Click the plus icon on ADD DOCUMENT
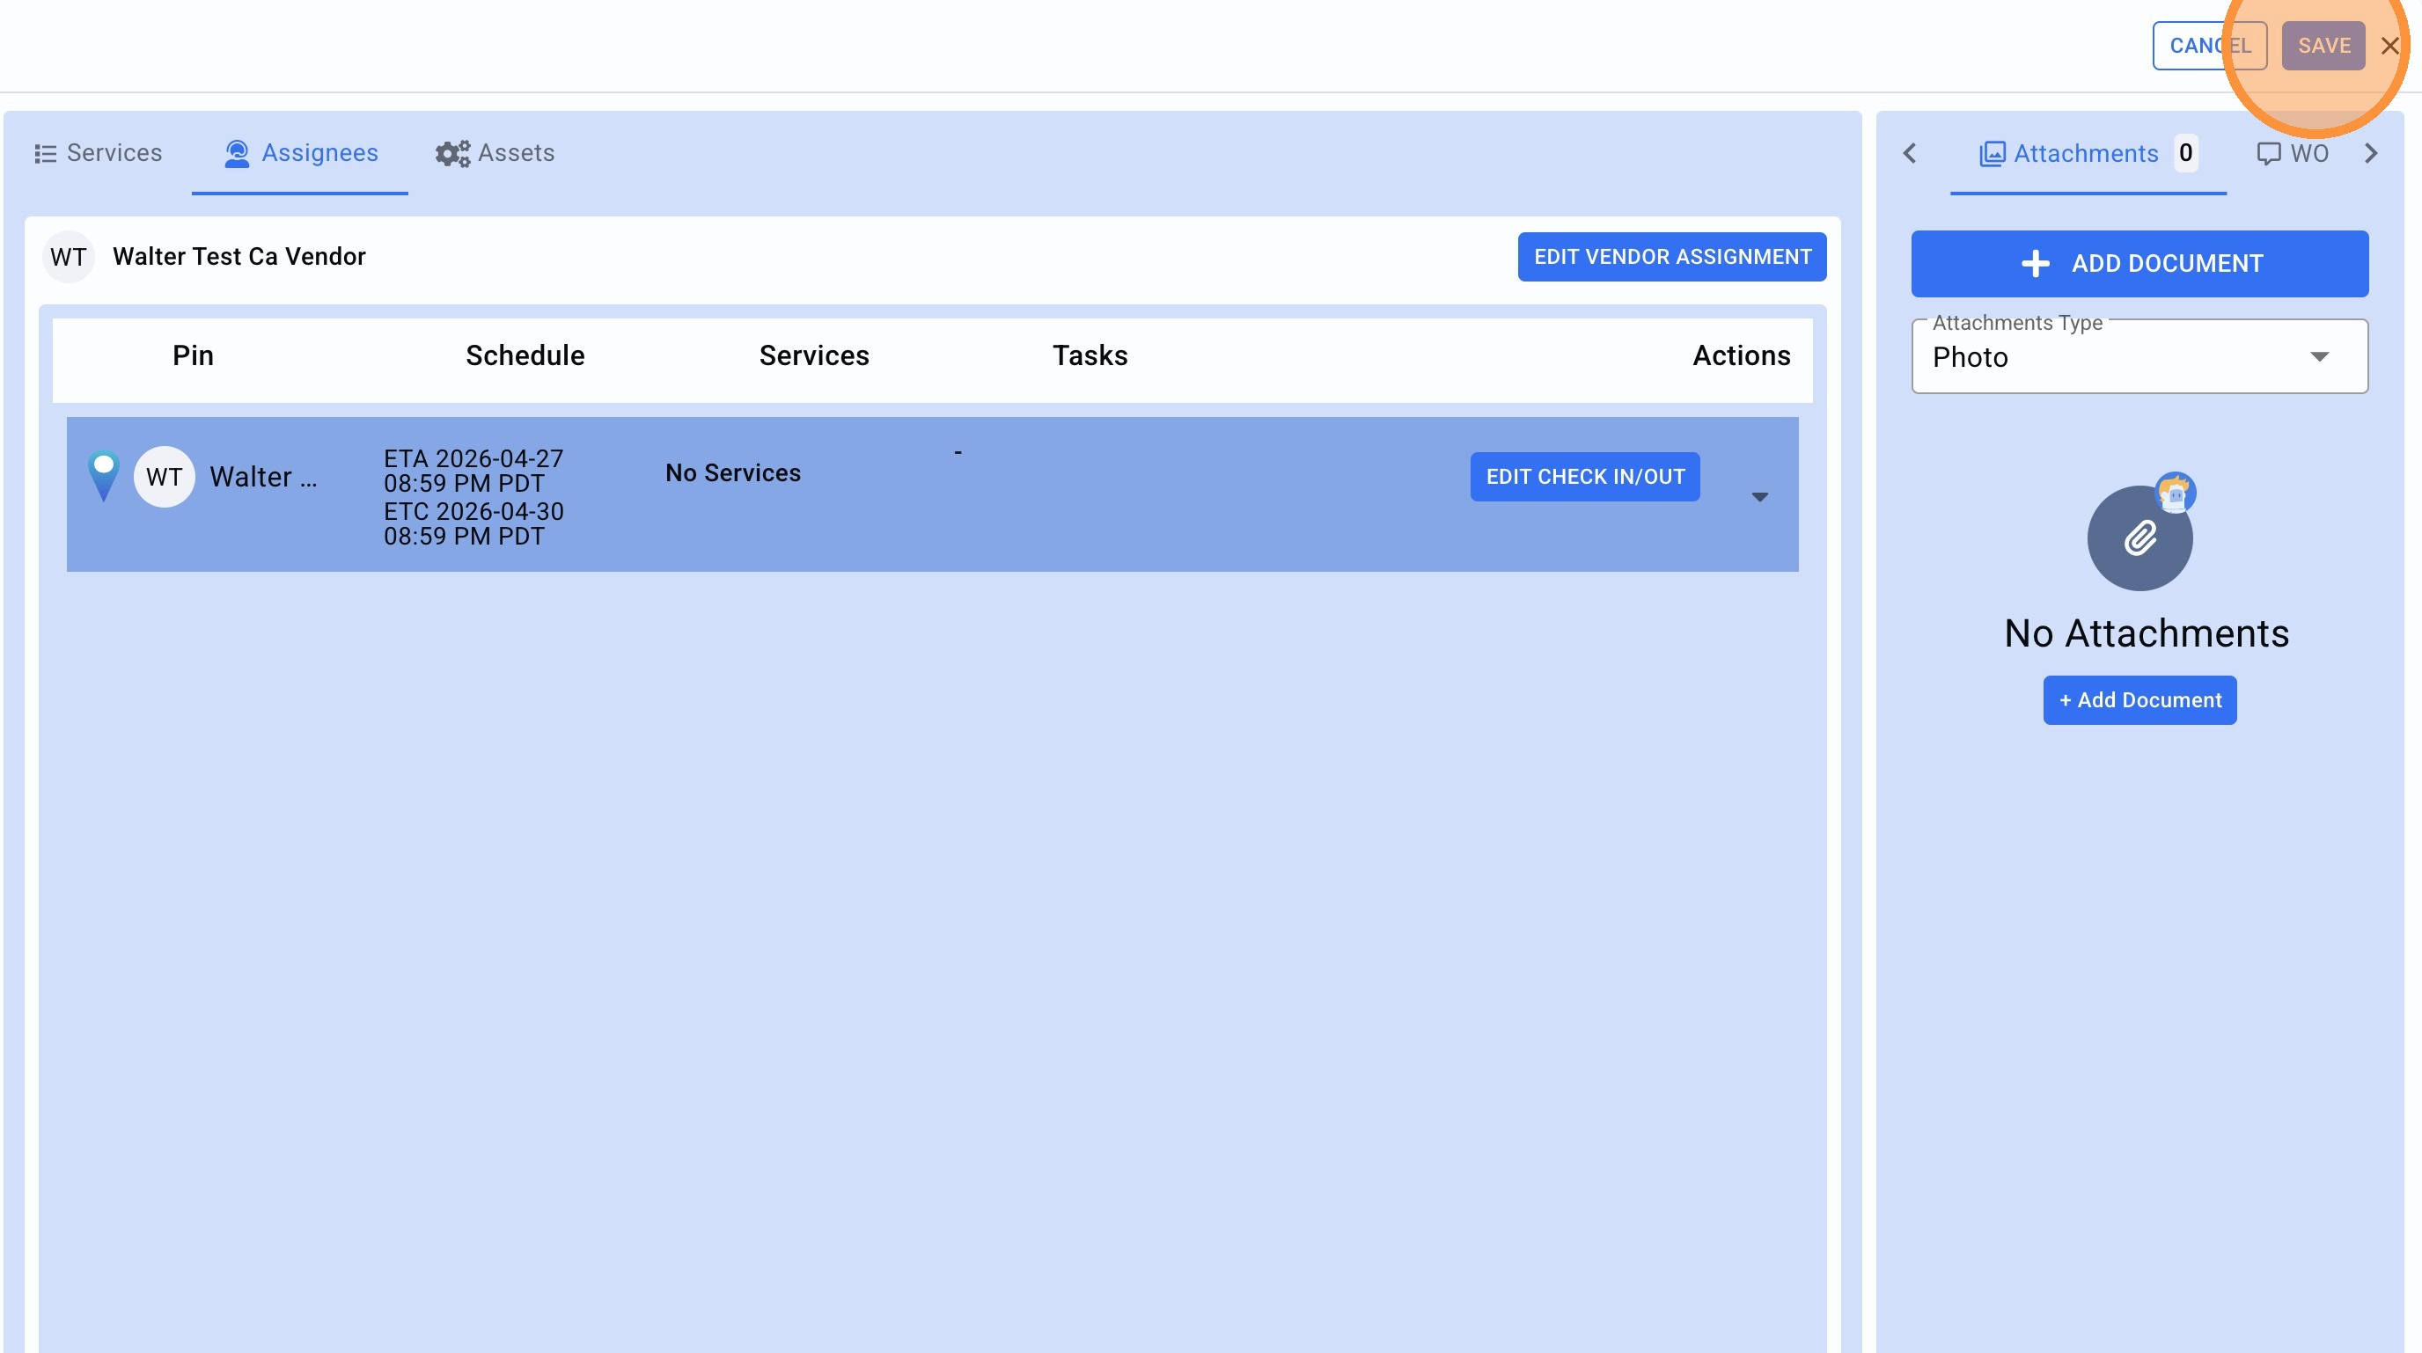Viewport: 2422px width, 1353px height. coord(2035,264)
